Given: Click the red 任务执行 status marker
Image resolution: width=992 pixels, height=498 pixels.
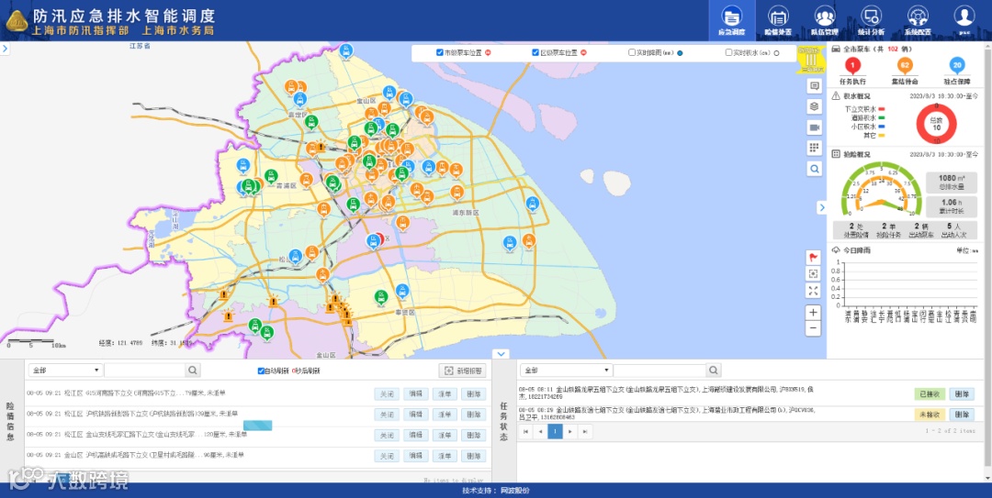Looking at the screenshot, I should tap(852, 65).
